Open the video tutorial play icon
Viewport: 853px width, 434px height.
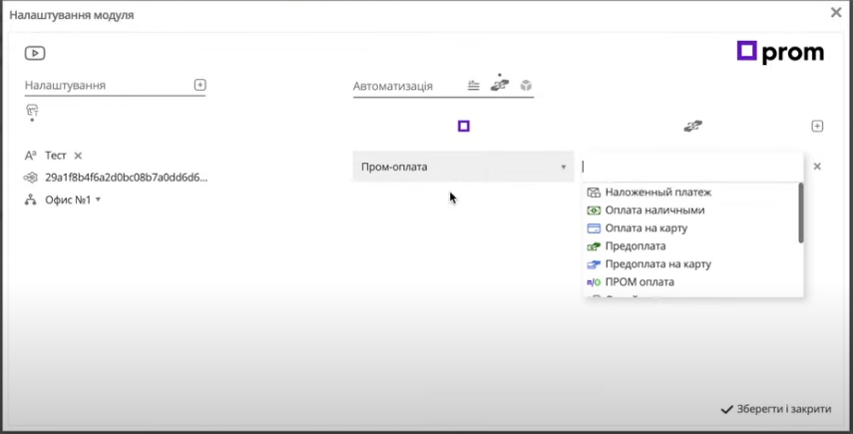[34, 54]
